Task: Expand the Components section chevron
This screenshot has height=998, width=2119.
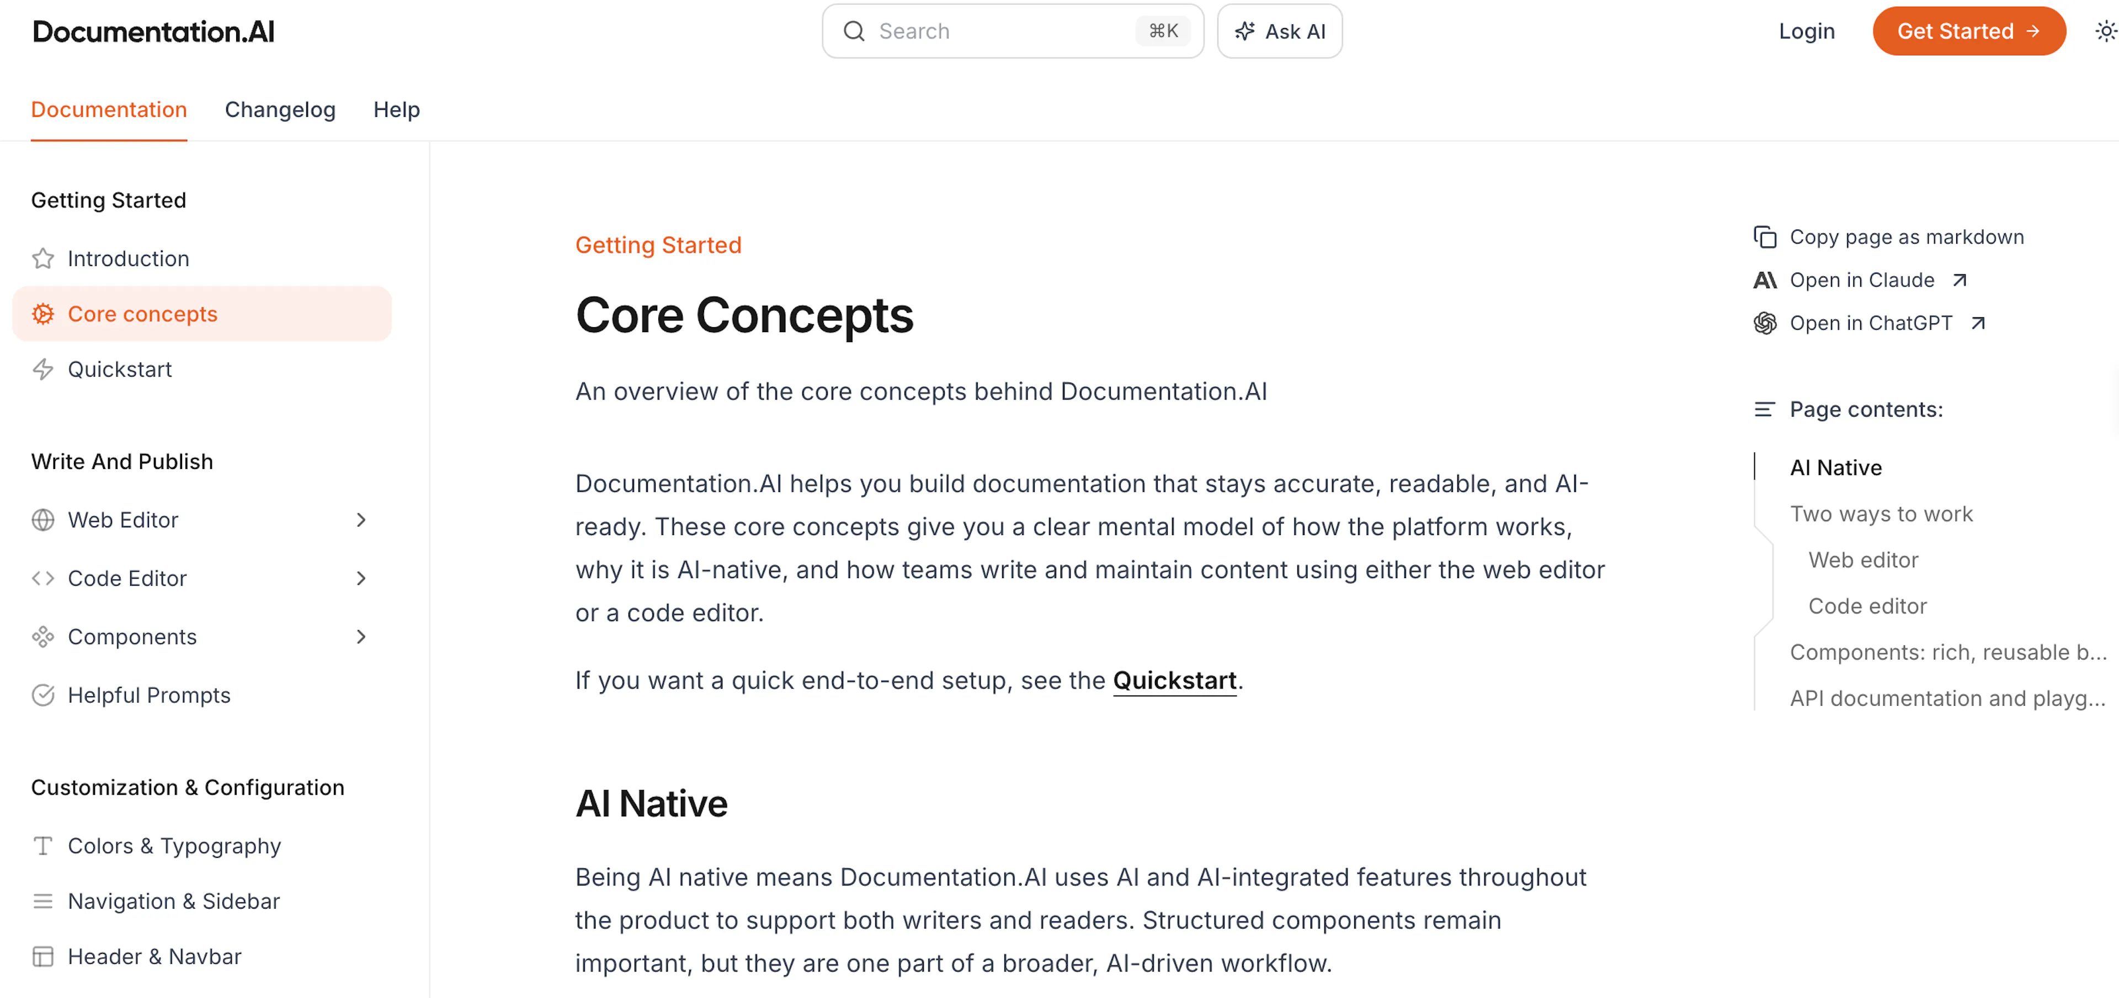Action: click(x=360, y=636)
